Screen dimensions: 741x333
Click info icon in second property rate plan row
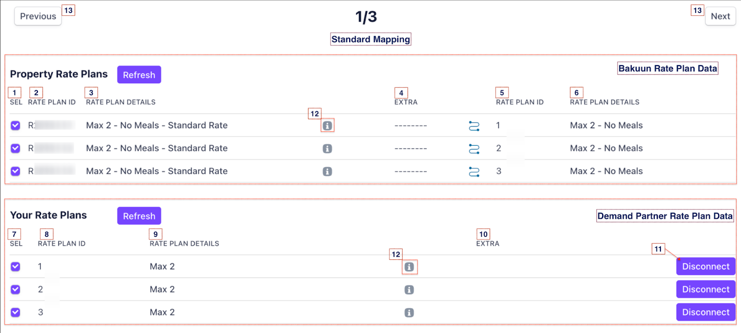[x=327, y=148]
